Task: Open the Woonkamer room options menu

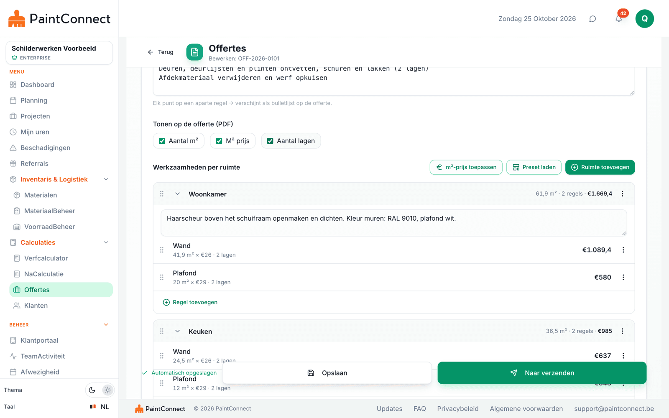Action: 622,194
